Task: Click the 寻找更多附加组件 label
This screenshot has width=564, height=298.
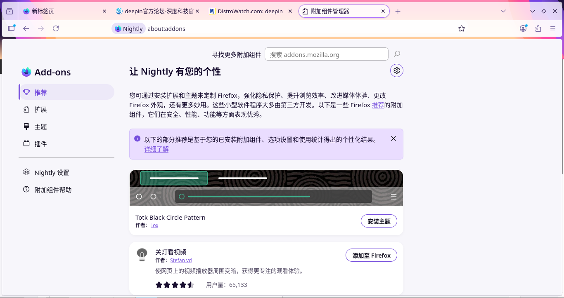Action: point(237,54)
